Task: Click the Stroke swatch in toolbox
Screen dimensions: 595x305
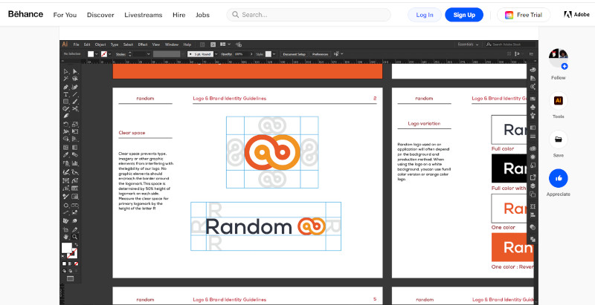Action: 72,253
